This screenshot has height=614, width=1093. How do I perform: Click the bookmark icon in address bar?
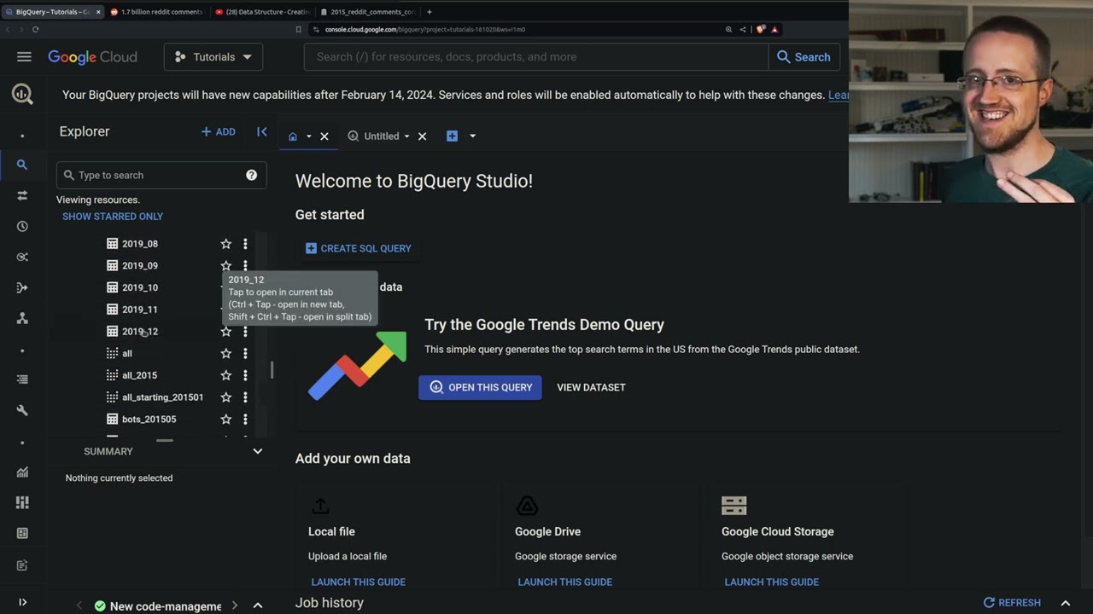click(298, 29)
